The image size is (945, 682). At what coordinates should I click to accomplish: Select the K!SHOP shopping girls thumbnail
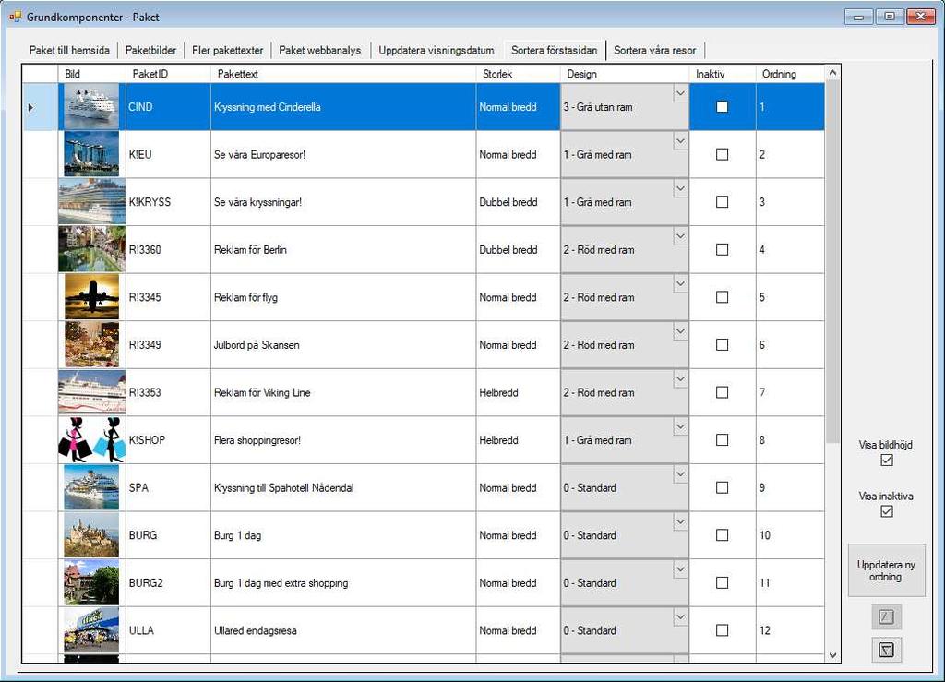[x=91, y=440]
